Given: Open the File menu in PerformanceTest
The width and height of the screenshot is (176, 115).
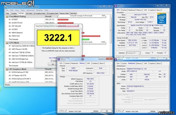Looking at the screenshot, I should click(7, 10).
